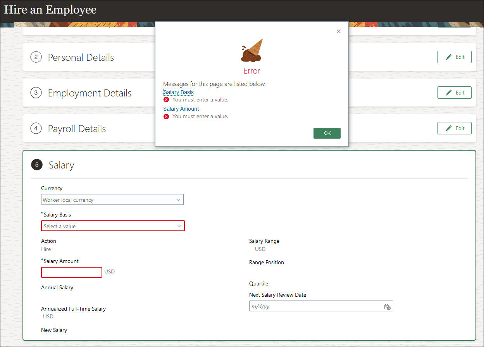Edit the Personal Details section
The image size is (484, 347).
454,57
